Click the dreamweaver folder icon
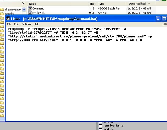Image resolution: width=167 pixels, height=130 pixels. (2, 10)
